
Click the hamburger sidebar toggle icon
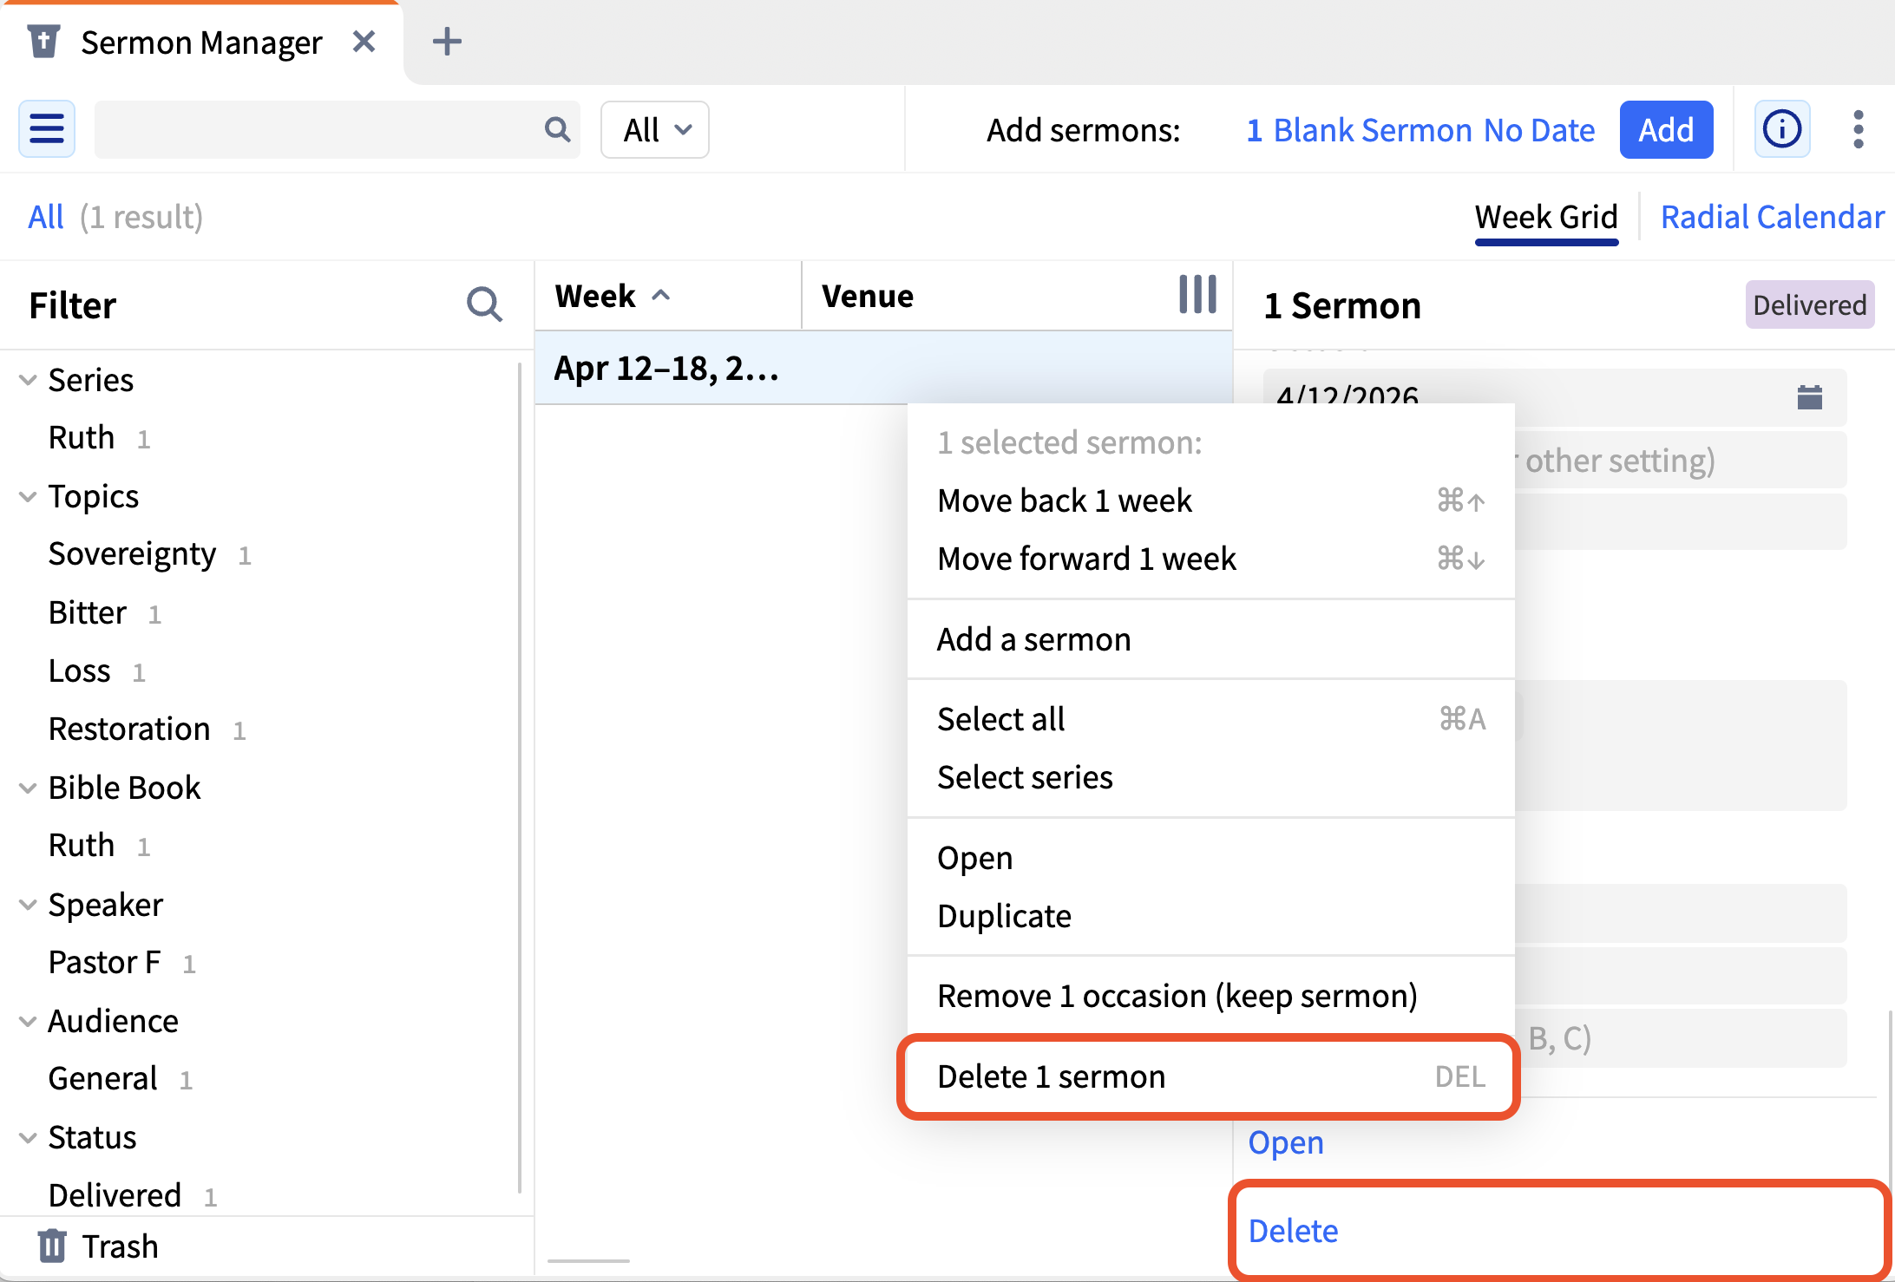(47, 129)
